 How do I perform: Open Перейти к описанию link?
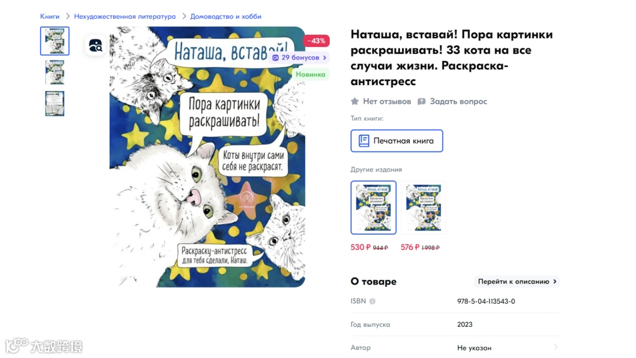(517, 282)
